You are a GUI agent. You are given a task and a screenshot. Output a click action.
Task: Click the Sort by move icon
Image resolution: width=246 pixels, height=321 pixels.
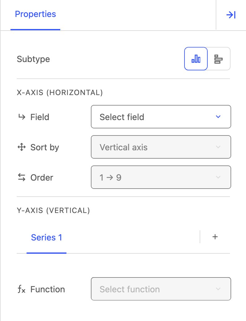22,147
